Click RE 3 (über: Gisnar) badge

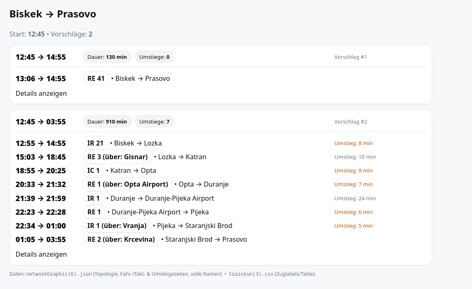tap(117, 157)
